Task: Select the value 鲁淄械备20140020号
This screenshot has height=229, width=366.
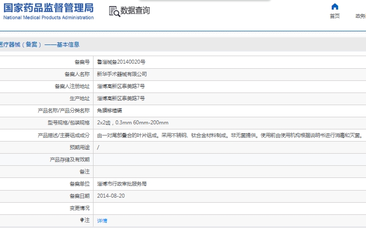Action: point(121,62)
